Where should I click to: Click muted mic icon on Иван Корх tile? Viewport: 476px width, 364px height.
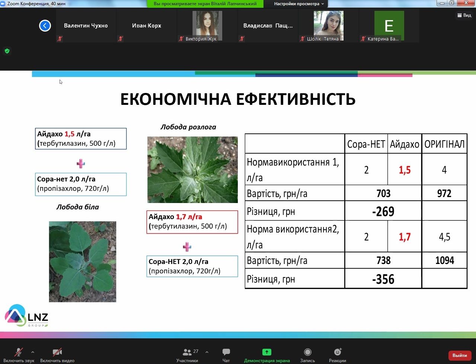point(121,39)
